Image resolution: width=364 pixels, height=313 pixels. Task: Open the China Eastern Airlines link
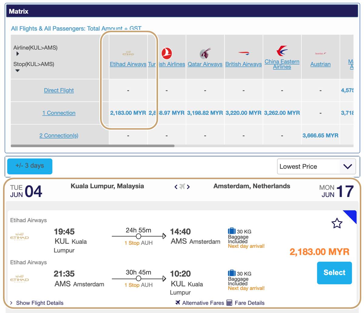click(282, 64)
